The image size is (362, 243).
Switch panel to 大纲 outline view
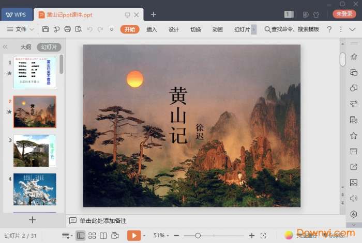(25, 47)
